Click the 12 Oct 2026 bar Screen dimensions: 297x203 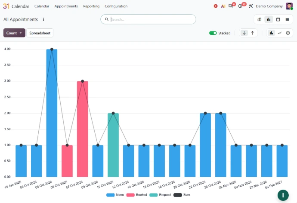click(x=128, y=161)
